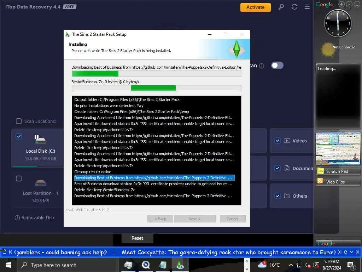Click the Scratch Pad gadget icon
This screenshot has width=362, height=272.
pyautogui.click(x=320, y=171)
